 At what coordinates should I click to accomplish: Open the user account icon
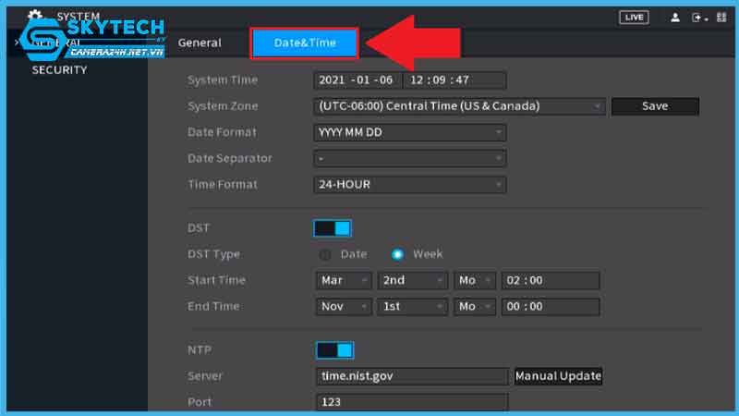point(675,18)
